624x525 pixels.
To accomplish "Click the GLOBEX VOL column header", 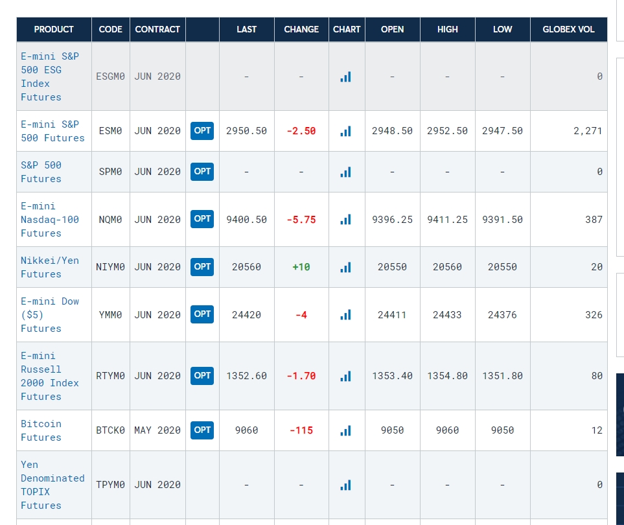I will tap(568, 29).
